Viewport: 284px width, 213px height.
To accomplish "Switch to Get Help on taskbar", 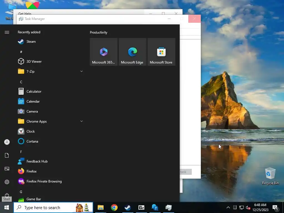I will click(x=155, y=207).
